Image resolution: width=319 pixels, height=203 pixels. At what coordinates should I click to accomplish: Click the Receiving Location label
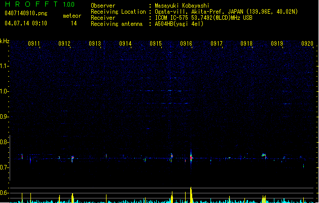point(118,12)
